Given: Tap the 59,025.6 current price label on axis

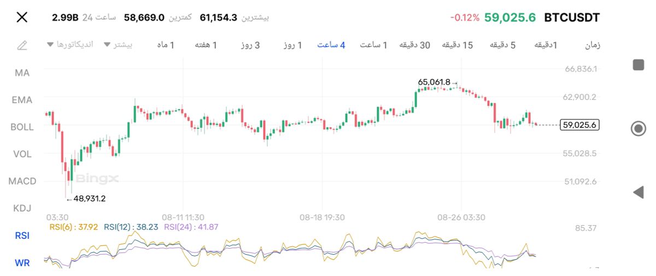Looking at the screenshot, I should tap(579, 125).
